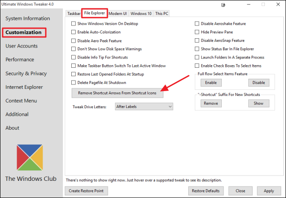Check Hide Preview Pane option
This screenshot has width=286, height=198.
tap(197, 32)
